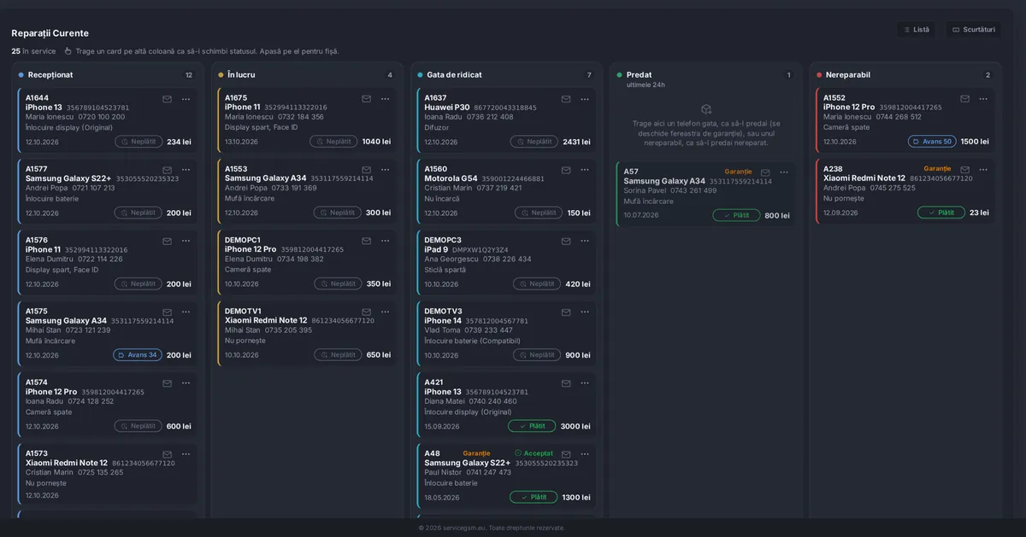Click the Avans 34 pill on card A1575

pyautogui.click(x=138, y=355)
